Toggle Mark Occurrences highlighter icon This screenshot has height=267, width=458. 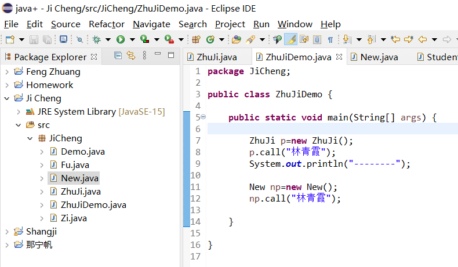(290, 39)
